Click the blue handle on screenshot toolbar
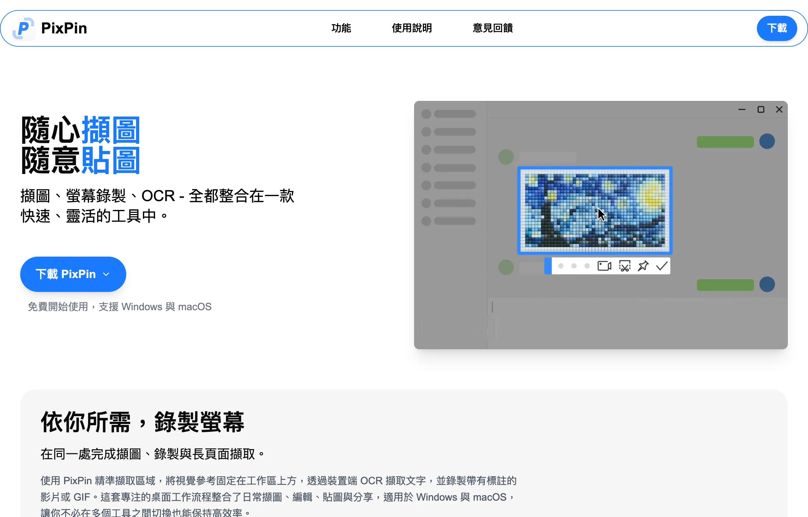The image size is (808, 517). (x=548, y=266)
